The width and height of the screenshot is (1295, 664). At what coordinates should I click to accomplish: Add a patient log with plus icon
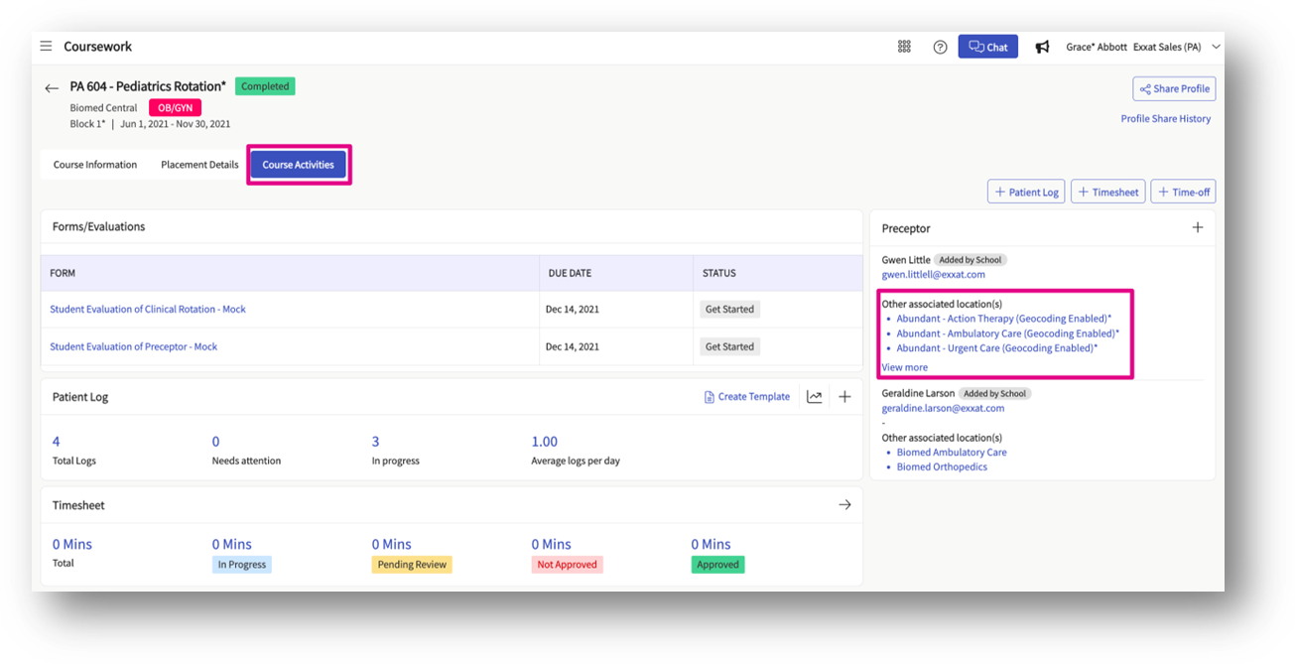[x=844, y=396]
